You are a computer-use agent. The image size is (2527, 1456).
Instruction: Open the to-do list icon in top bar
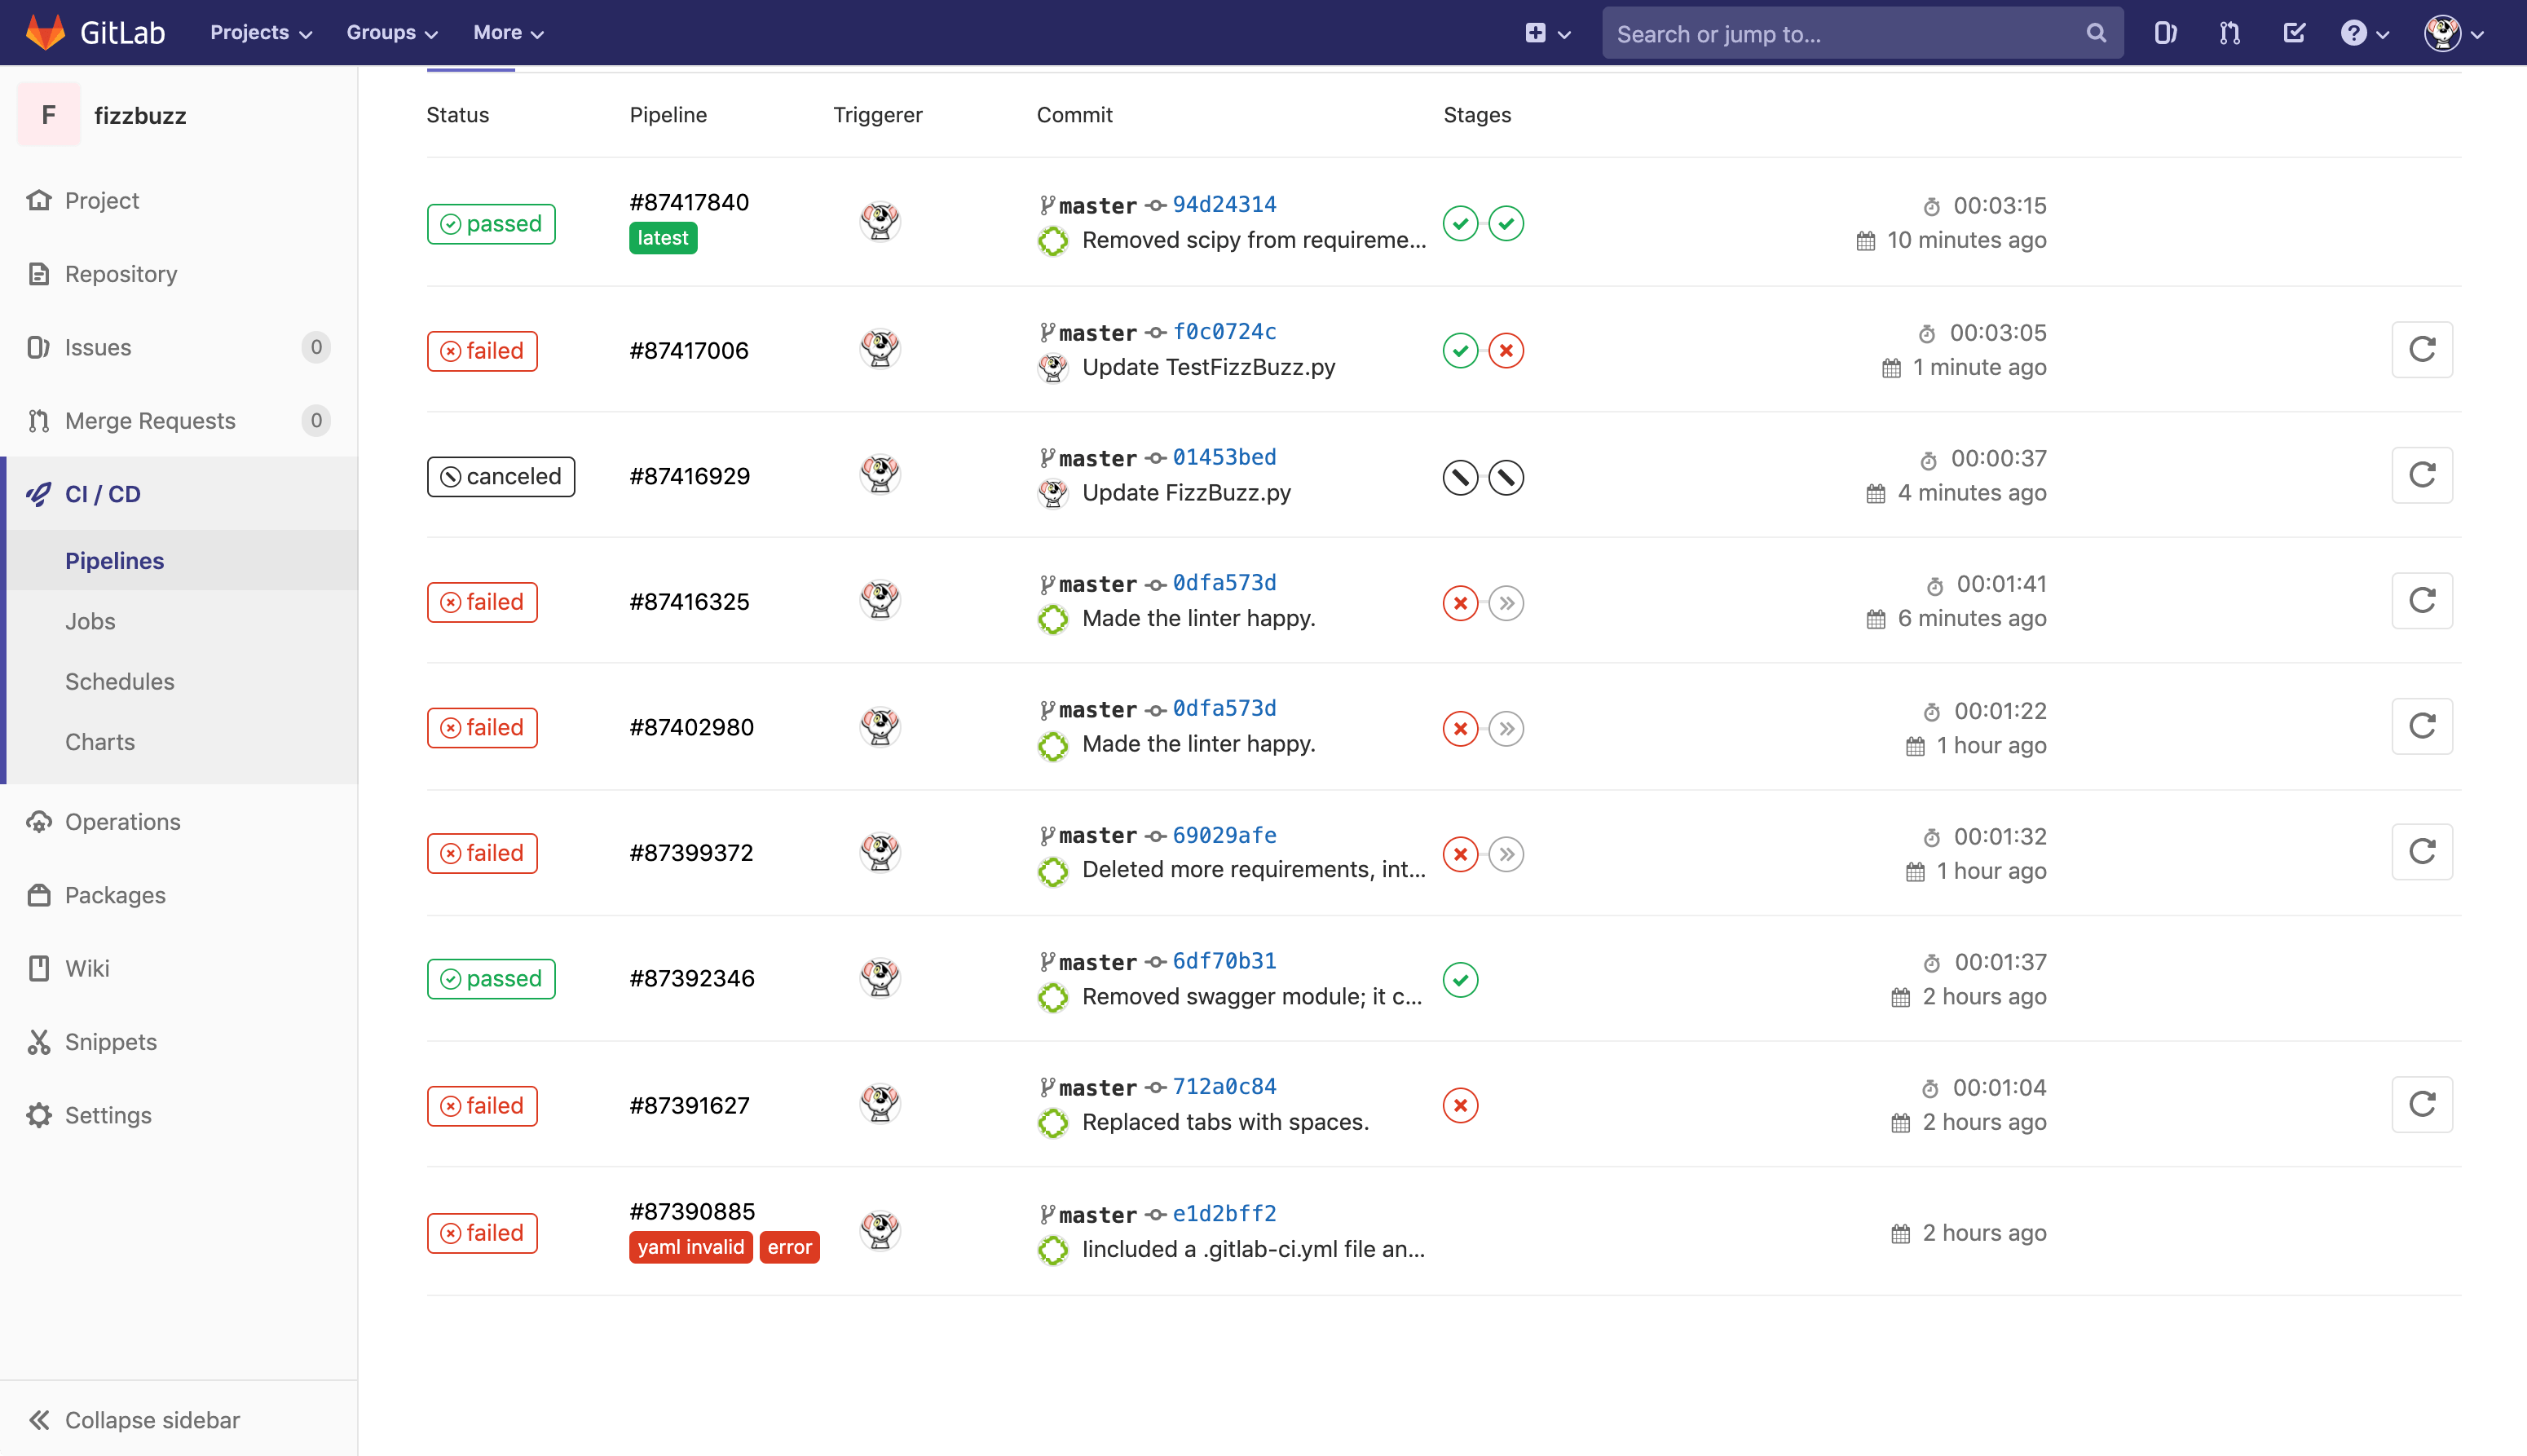pyautogui.click(x=2294, y=32)
